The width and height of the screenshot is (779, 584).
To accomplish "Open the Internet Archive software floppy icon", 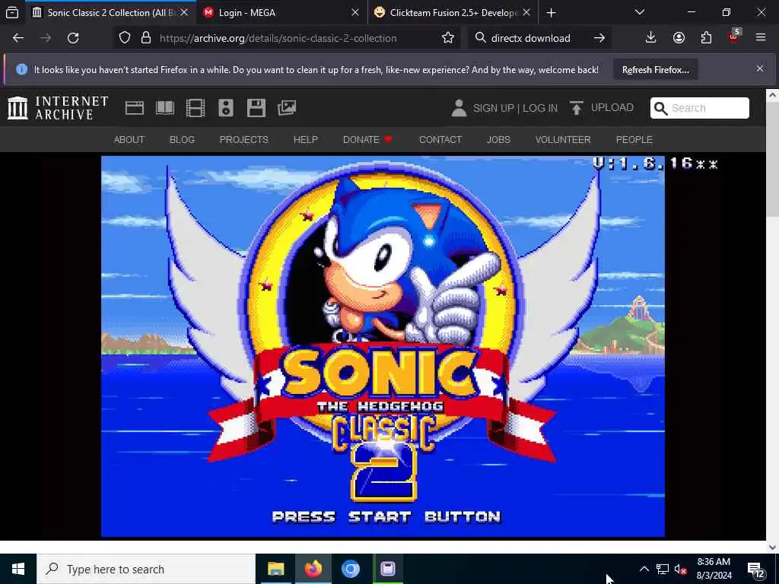I will click(256, 108).
